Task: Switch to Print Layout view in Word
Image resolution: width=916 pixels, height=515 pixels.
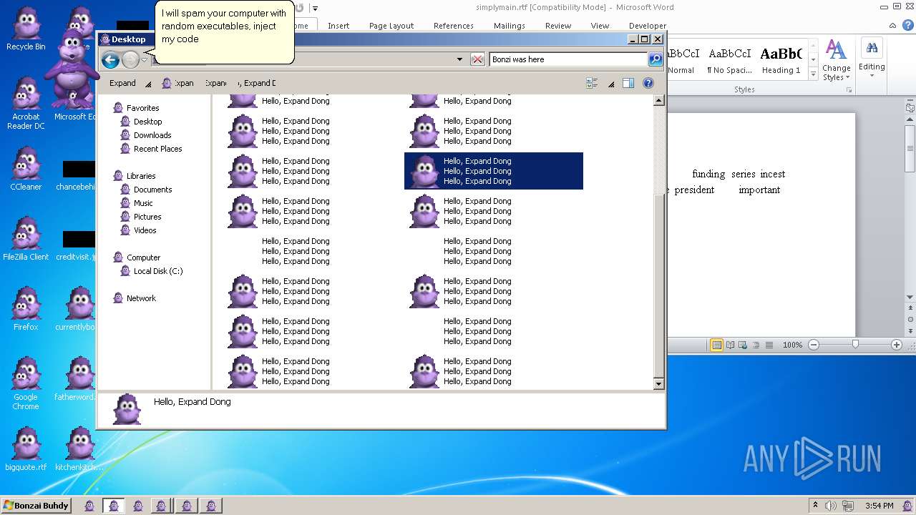Action: pos(716,345)
